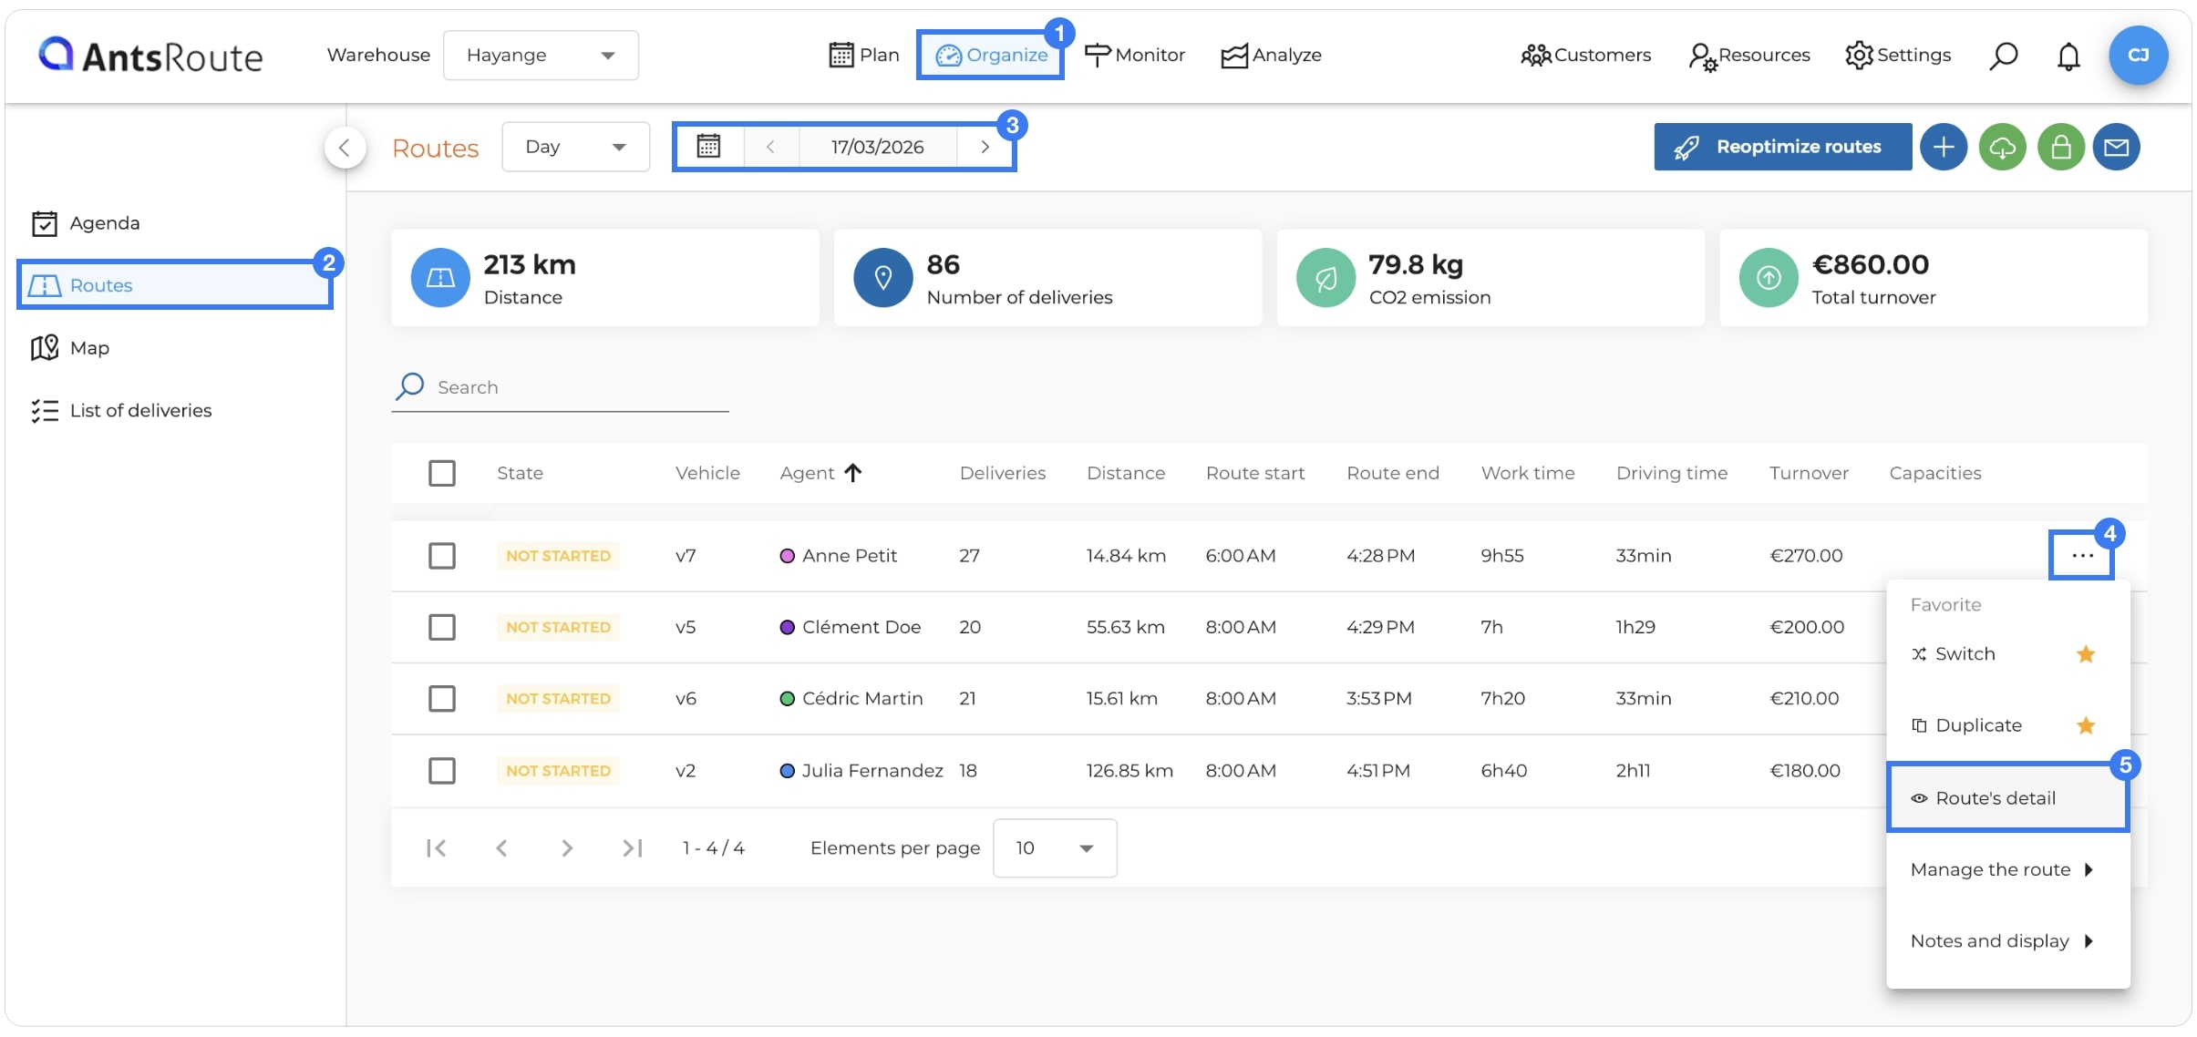Click the blue plus add route button
Image resolution: width=2197 pixels, height=1037 pixels.
[1944, 147]
